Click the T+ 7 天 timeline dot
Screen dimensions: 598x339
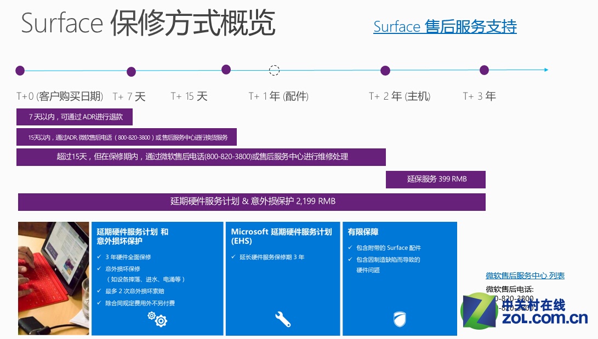pyautogui.click(x=131, y=72)
